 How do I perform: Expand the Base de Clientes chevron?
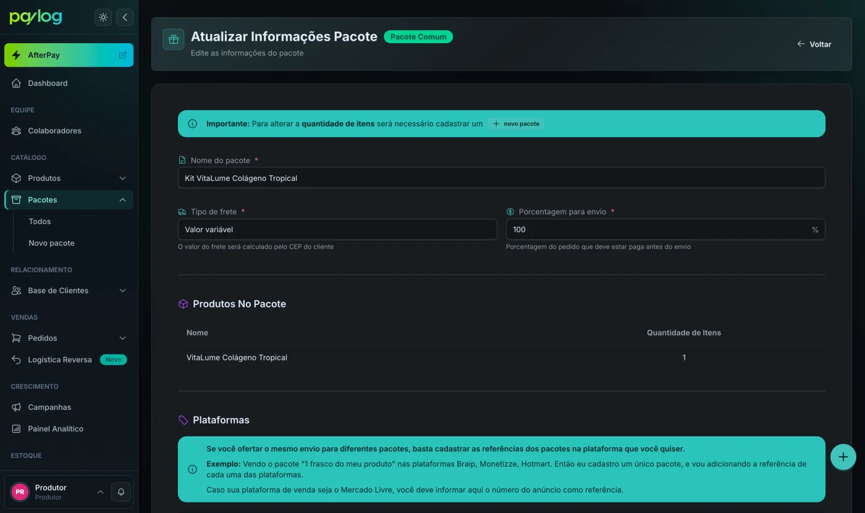point(122,291)
